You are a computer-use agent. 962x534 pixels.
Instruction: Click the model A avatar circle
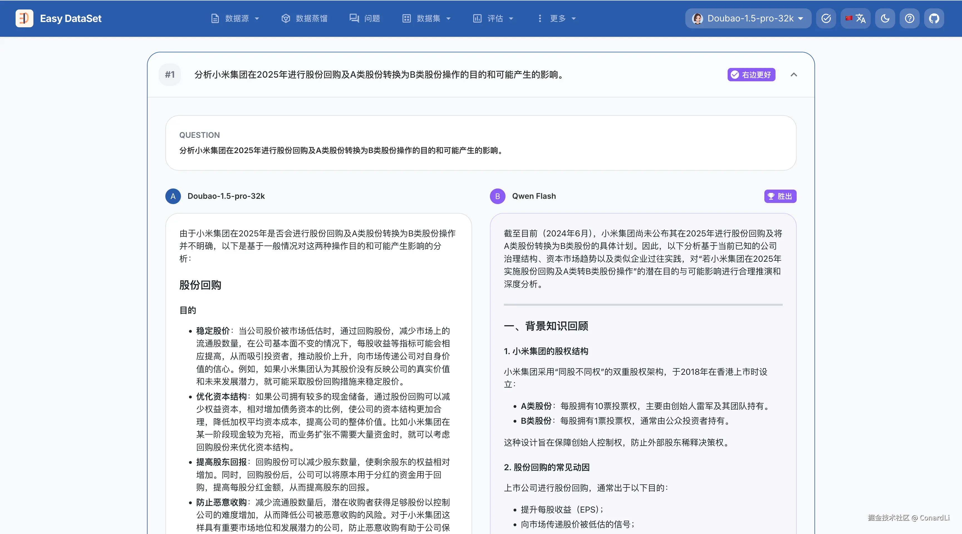[x=173, y=197]
